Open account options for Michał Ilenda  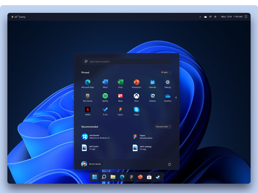[91, 164]
